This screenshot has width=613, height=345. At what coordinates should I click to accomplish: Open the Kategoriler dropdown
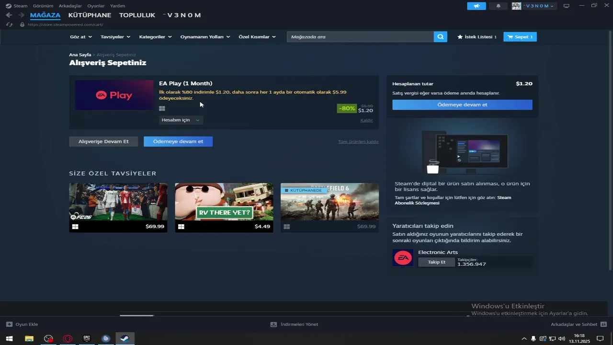[x=155, y=37]
